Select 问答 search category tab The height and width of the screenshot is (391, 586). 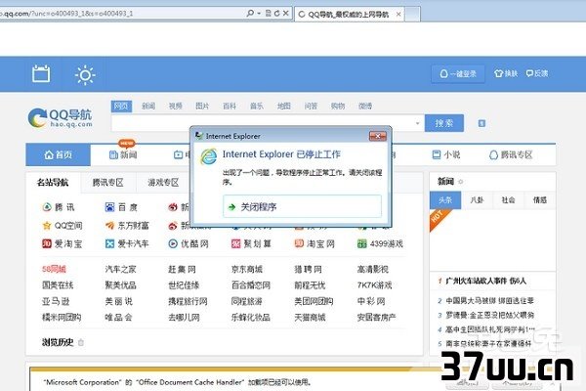coord(311,107)
